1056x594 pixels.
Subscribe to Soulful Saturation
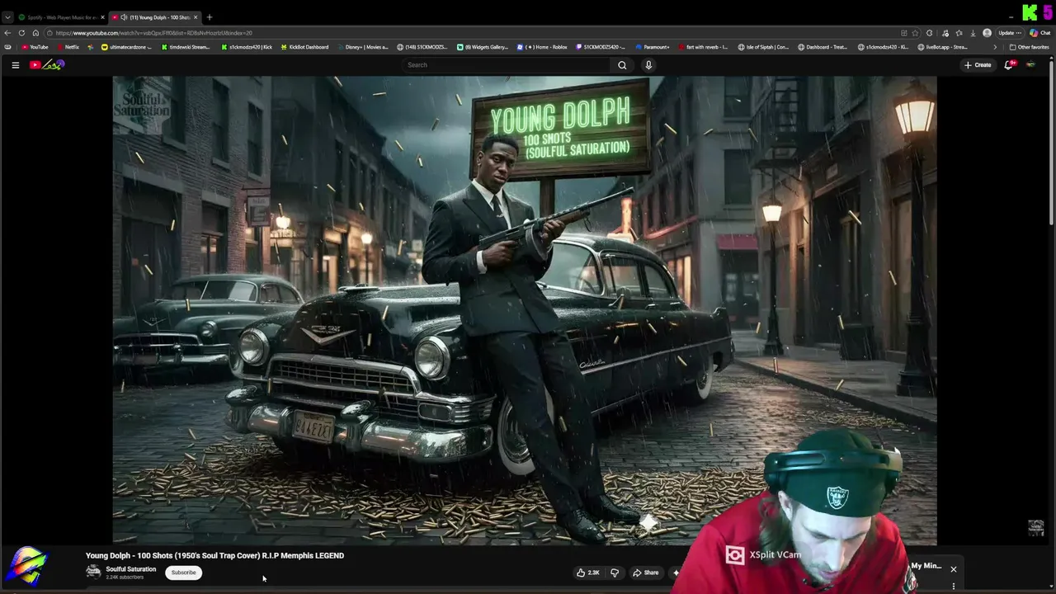[183, 573]
